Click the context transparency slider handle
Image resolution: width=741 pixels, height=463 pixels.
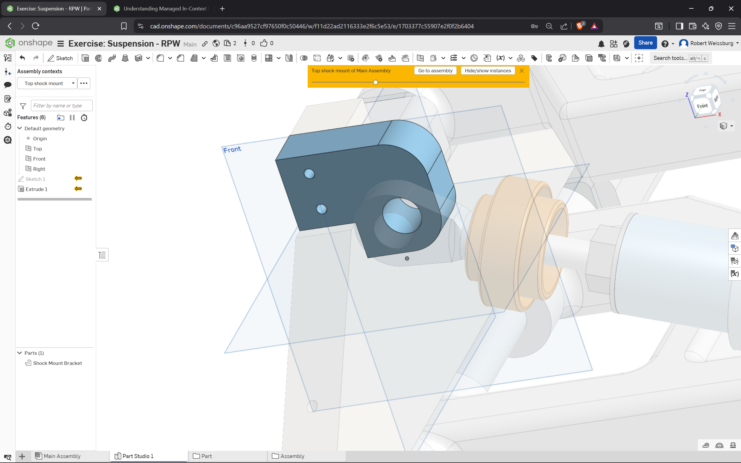375,82
